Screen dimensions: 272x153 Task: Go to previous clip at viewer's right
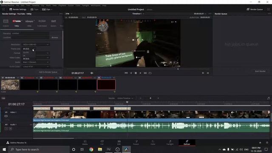pos(208,73)
